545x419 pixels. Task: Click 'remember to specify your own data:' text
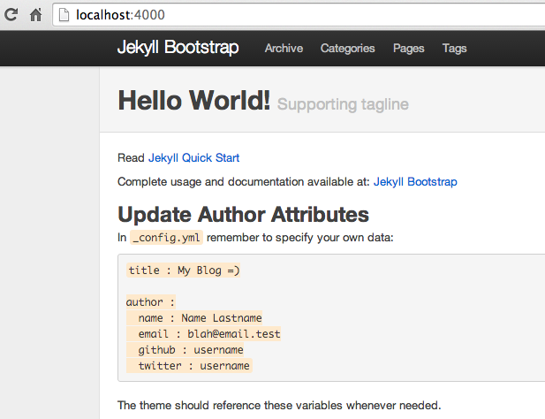coord(300,238)
